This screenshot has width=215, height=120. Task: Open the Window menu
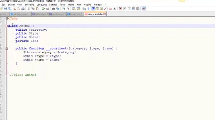tap(98, 5)
